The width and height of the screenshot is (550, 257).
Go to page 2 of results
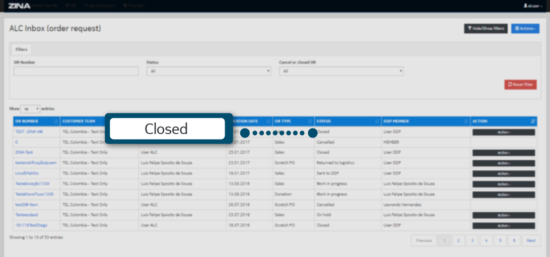pyautogui.click(x=458, y=241)
